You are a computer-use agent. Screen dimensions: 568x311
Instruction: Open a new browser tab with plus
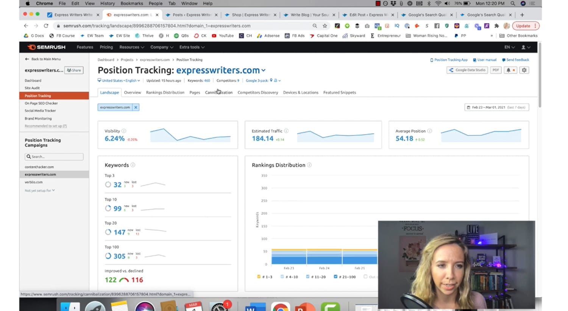[522, 15]
